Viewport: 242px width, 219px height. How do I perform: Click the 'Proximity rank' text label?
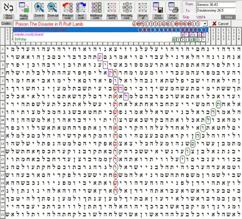tap(127, 17)
